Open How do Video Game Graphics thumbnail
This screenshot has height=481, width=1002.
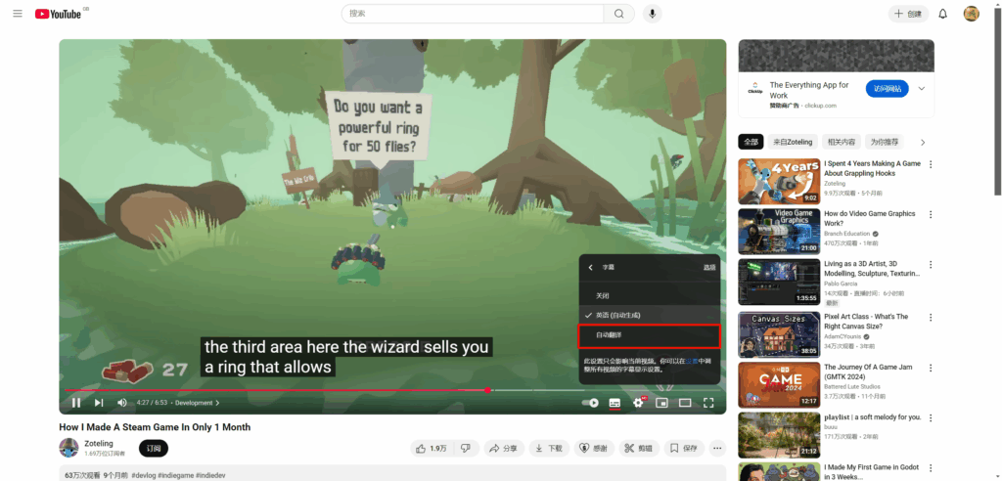(x=779, y=232)
